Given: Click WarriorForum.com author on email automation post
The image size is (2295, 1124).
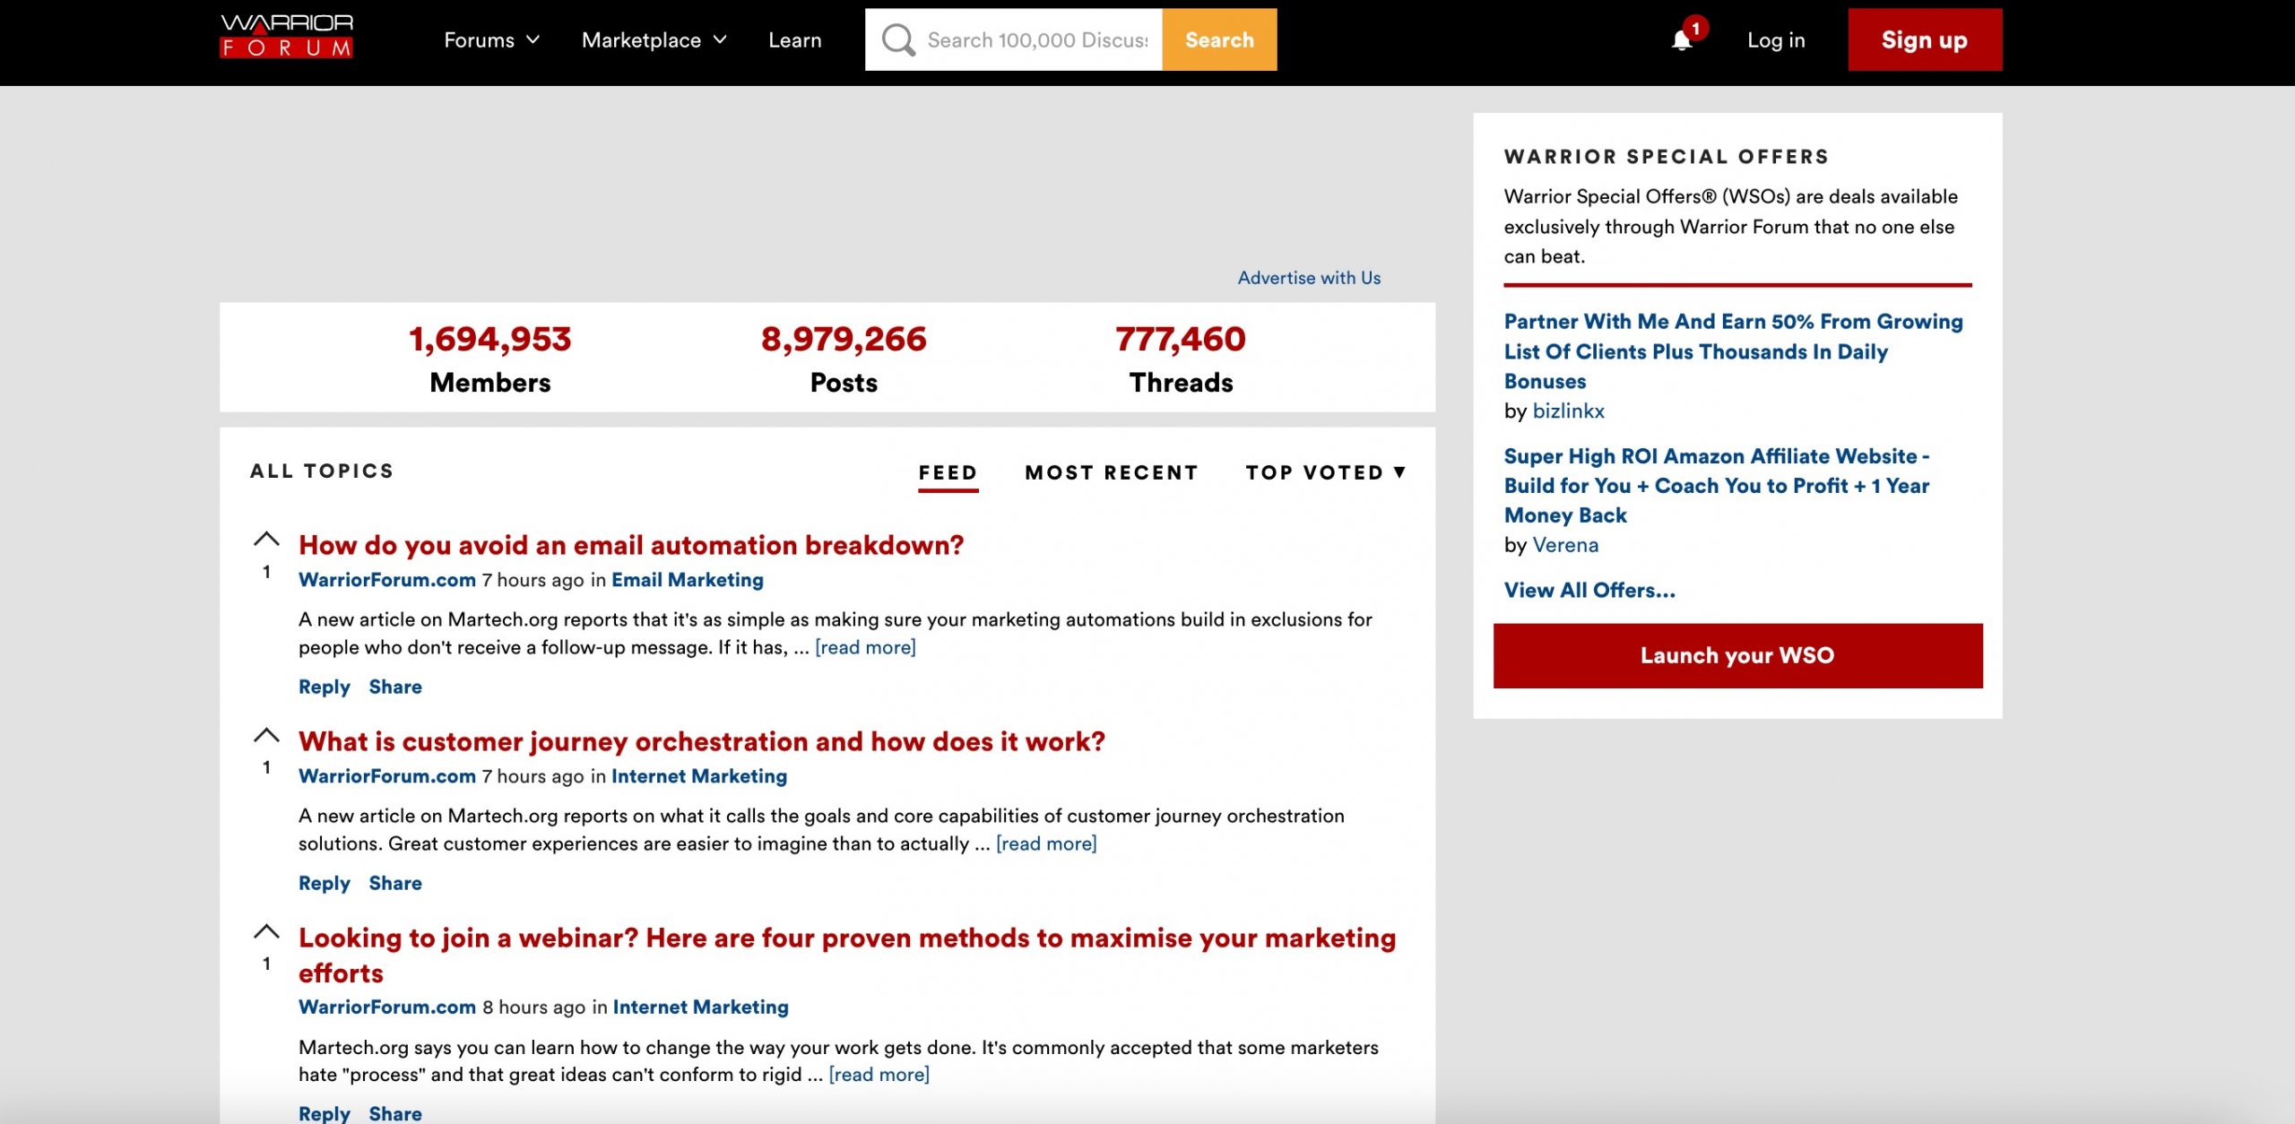Looking at the screenshot, I should pos(387,580).
